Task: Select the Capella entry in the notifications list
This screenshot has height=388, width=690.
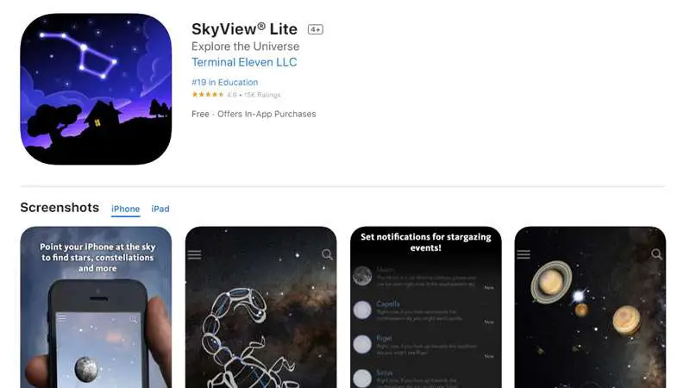Action: click(x=423, y=310)
